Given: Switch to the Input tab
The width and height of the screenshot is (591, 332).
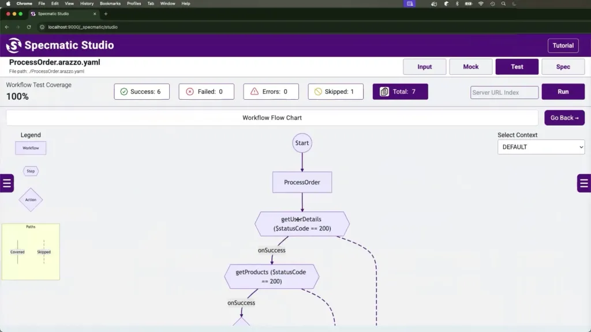Looking at the screenshot, I should click(424, 67).
